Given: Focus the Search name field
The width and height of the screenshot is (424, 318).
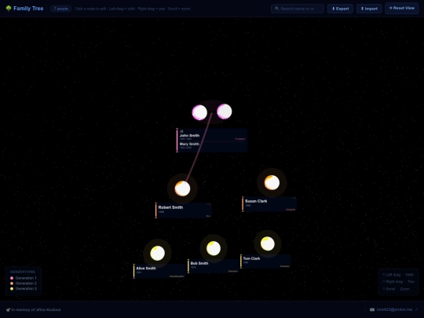Looking at the screenshot, I should tap(298, 9).
